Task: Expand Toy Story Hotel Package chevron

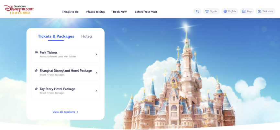Action: 96,91
